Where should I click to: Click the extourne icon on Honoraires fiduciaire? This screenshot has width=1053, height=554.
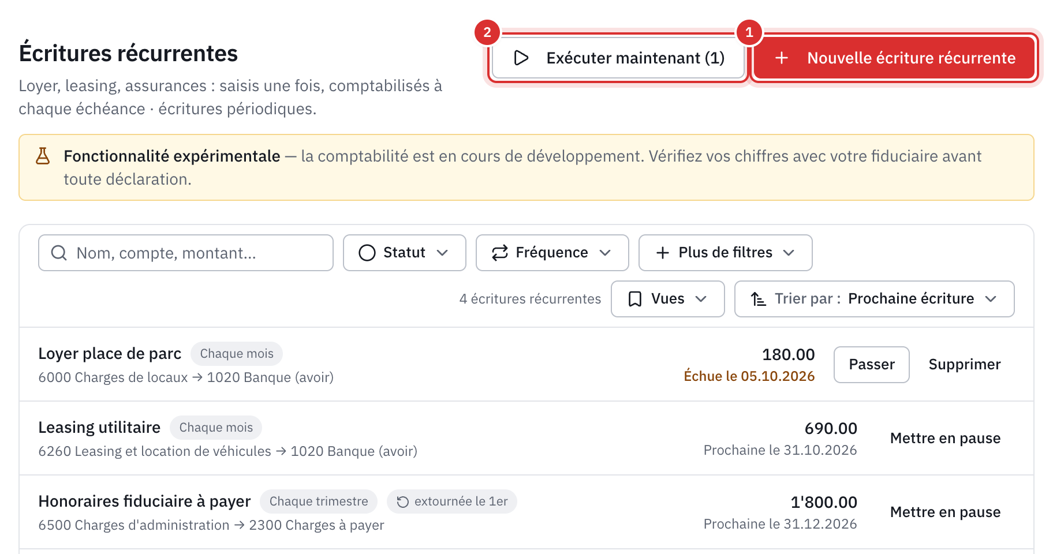pyautogui.click(x=403, y=501)
